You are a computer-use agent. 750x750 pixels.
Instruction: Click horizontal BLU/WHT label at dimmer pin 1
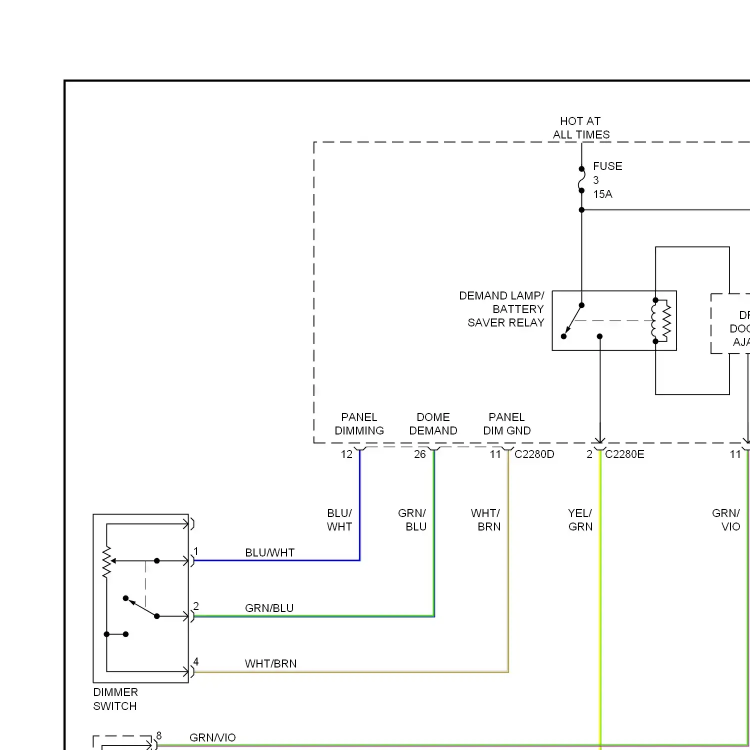269,552
